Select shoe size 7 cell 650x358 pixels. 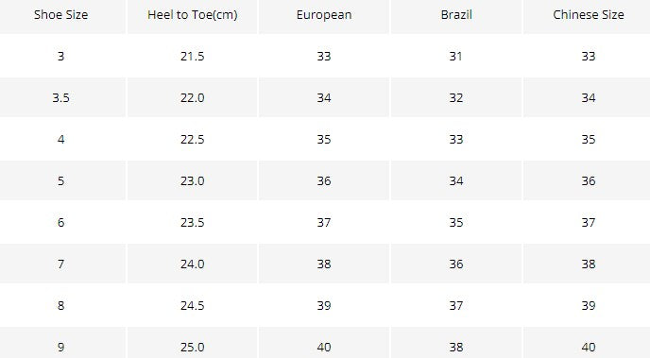tap(60, 264)
